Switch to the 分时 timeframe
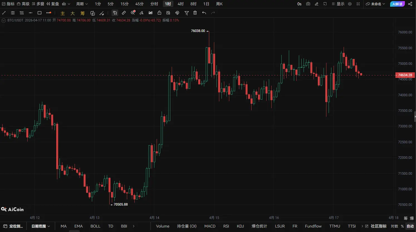 pos(154,4)
